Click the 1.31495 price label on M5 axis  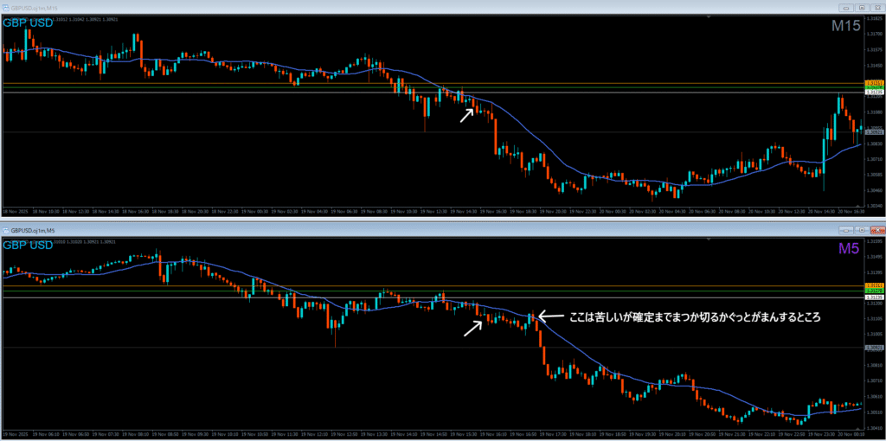(x=874, y=257)
